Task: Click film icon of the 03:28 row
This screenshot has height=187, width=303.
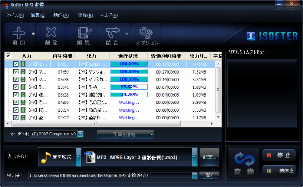Action: [x=23, y=95]
